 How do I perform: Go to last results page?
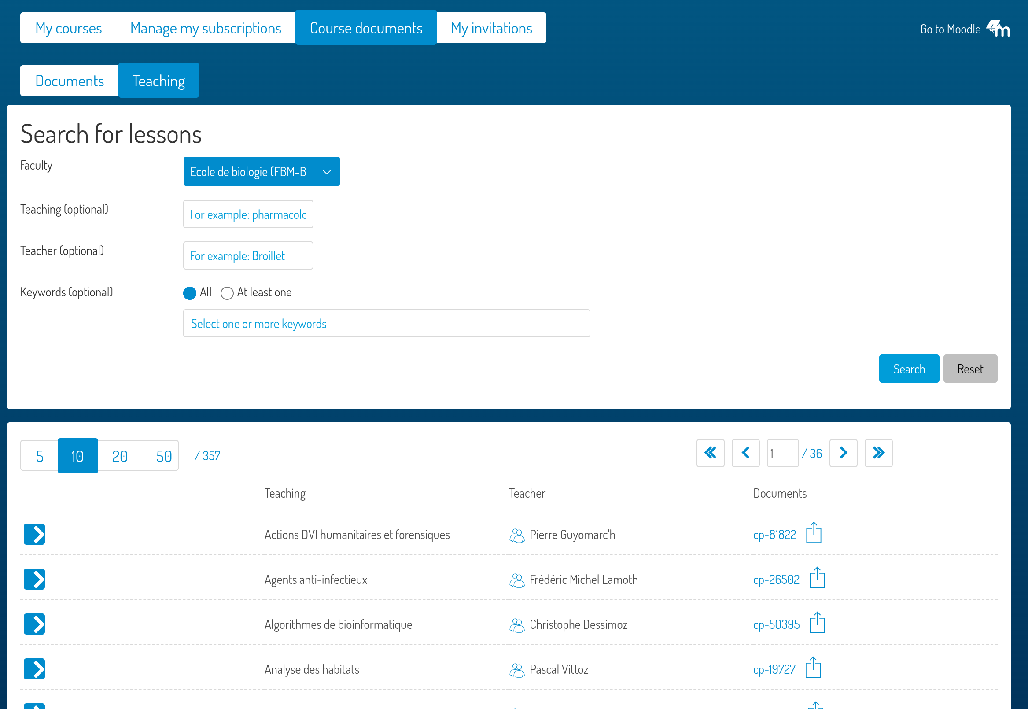(x=878, y=453)
